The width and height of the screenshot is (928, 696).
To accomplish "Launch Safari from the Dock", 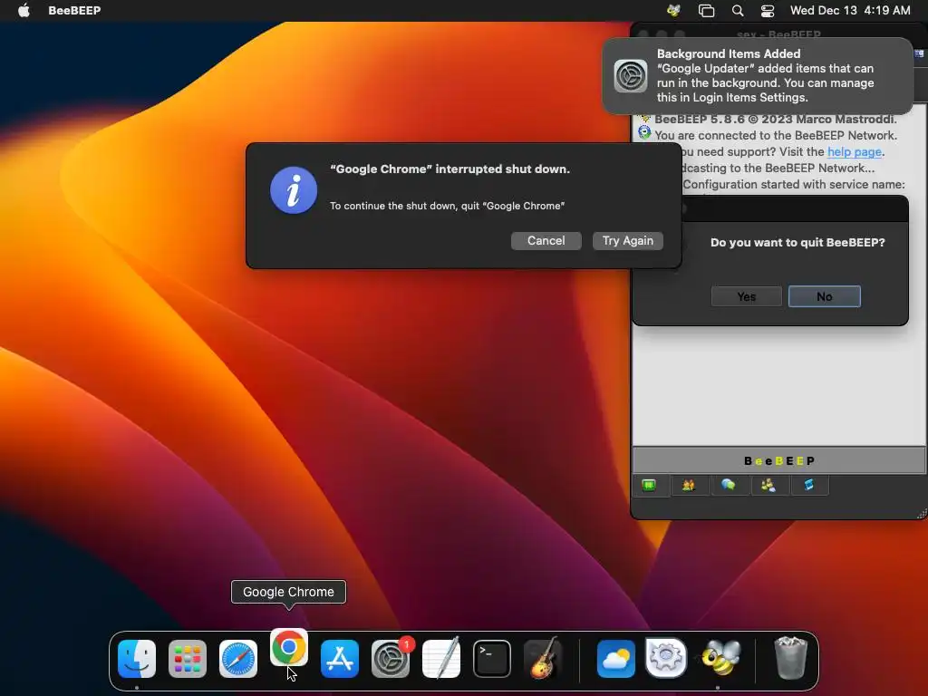I will (238, 658).
